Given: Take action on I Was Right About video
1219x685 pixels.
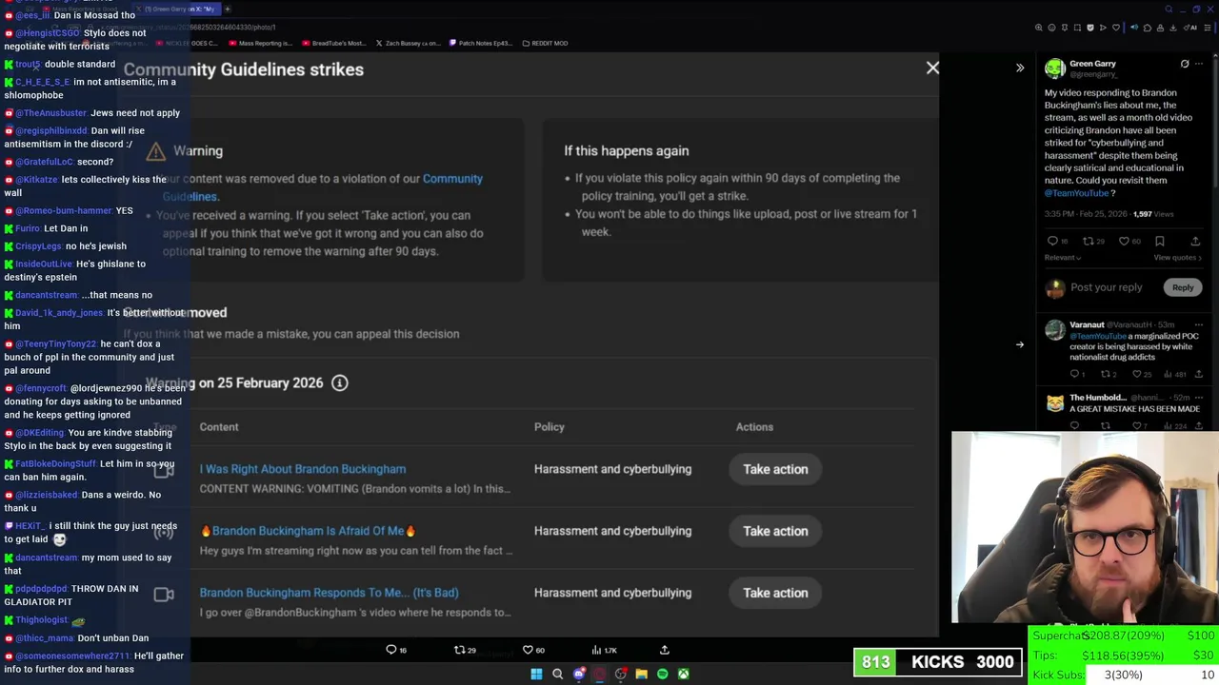Looking at the screenshot, I should tap(775, 469).
